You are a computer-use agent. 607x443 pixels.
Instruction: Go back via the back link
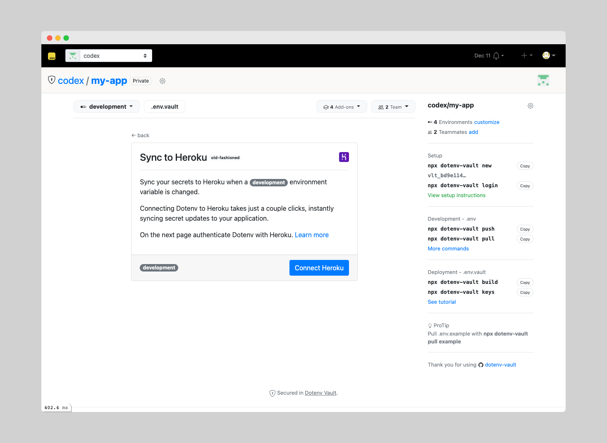pos(140,135)
